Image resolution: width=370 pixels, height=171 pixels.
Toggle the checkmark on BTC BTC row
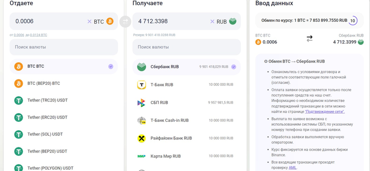coord(111,67)
